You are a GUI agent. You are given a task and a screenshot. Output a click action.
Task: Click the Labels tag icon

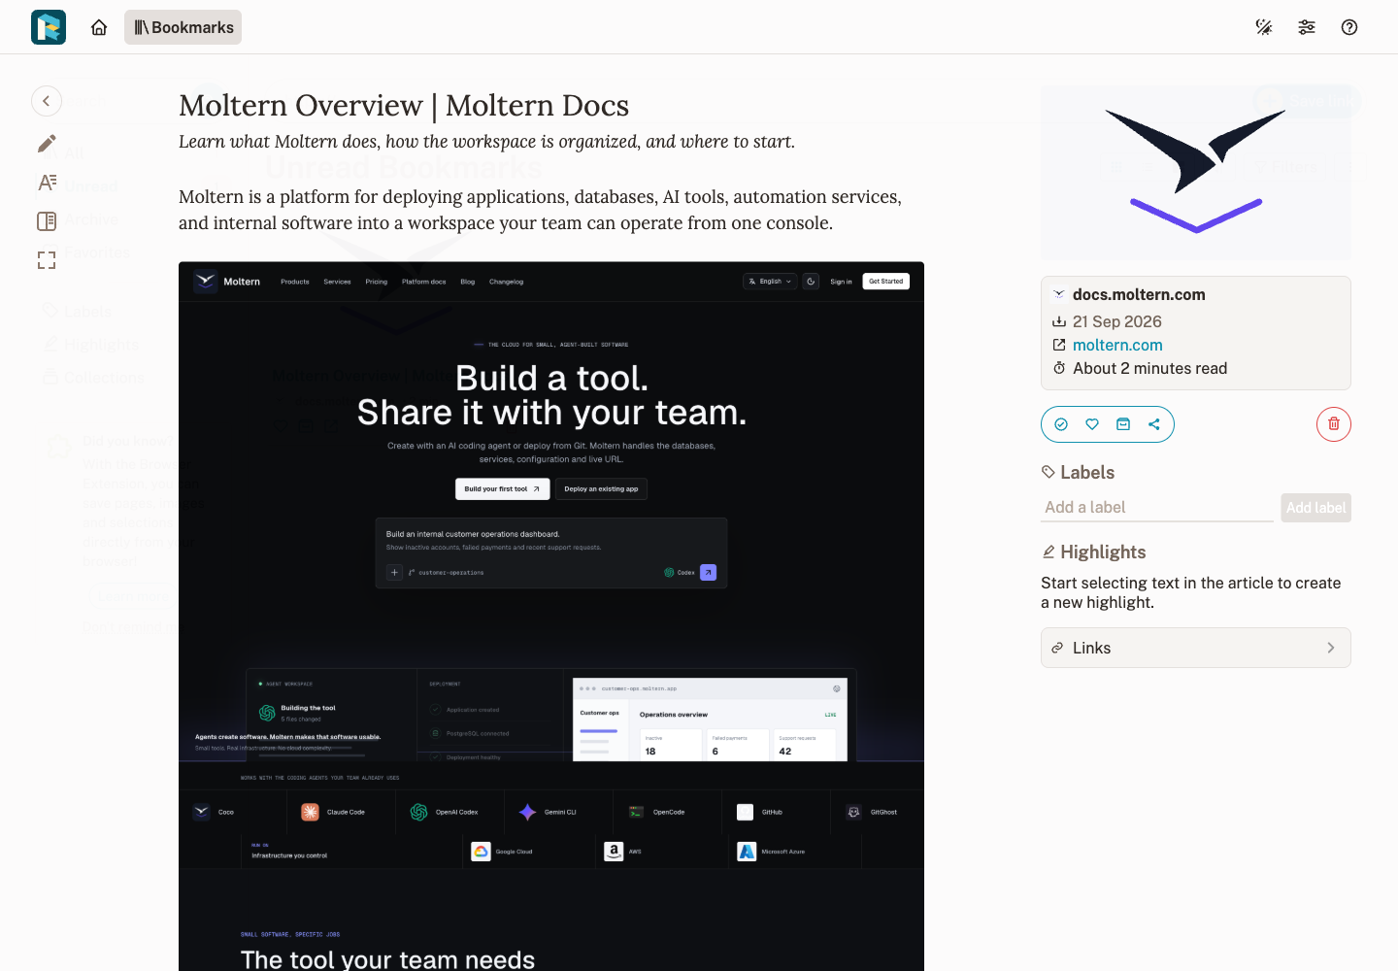tap(1048, 472)
